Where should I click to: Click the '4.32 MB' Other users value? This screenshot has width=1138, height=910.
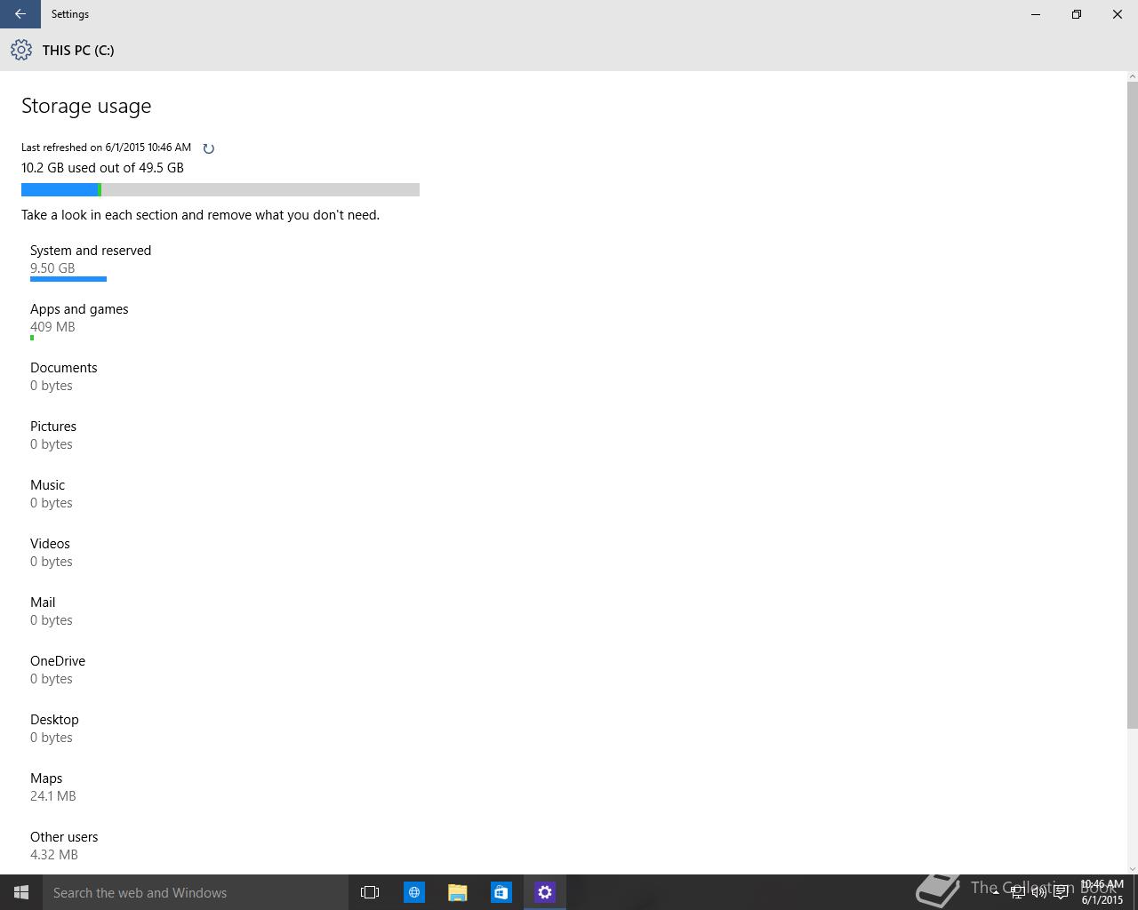[x=54, y=855]
